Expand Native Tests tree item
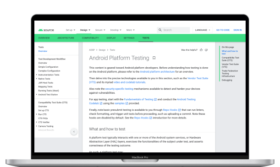The height and width of the screenshot is (167, 280). [37, 79]
